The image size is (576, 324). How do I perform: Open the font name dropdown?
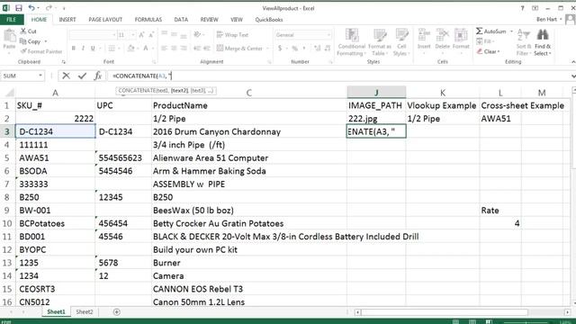pos(114,35)
